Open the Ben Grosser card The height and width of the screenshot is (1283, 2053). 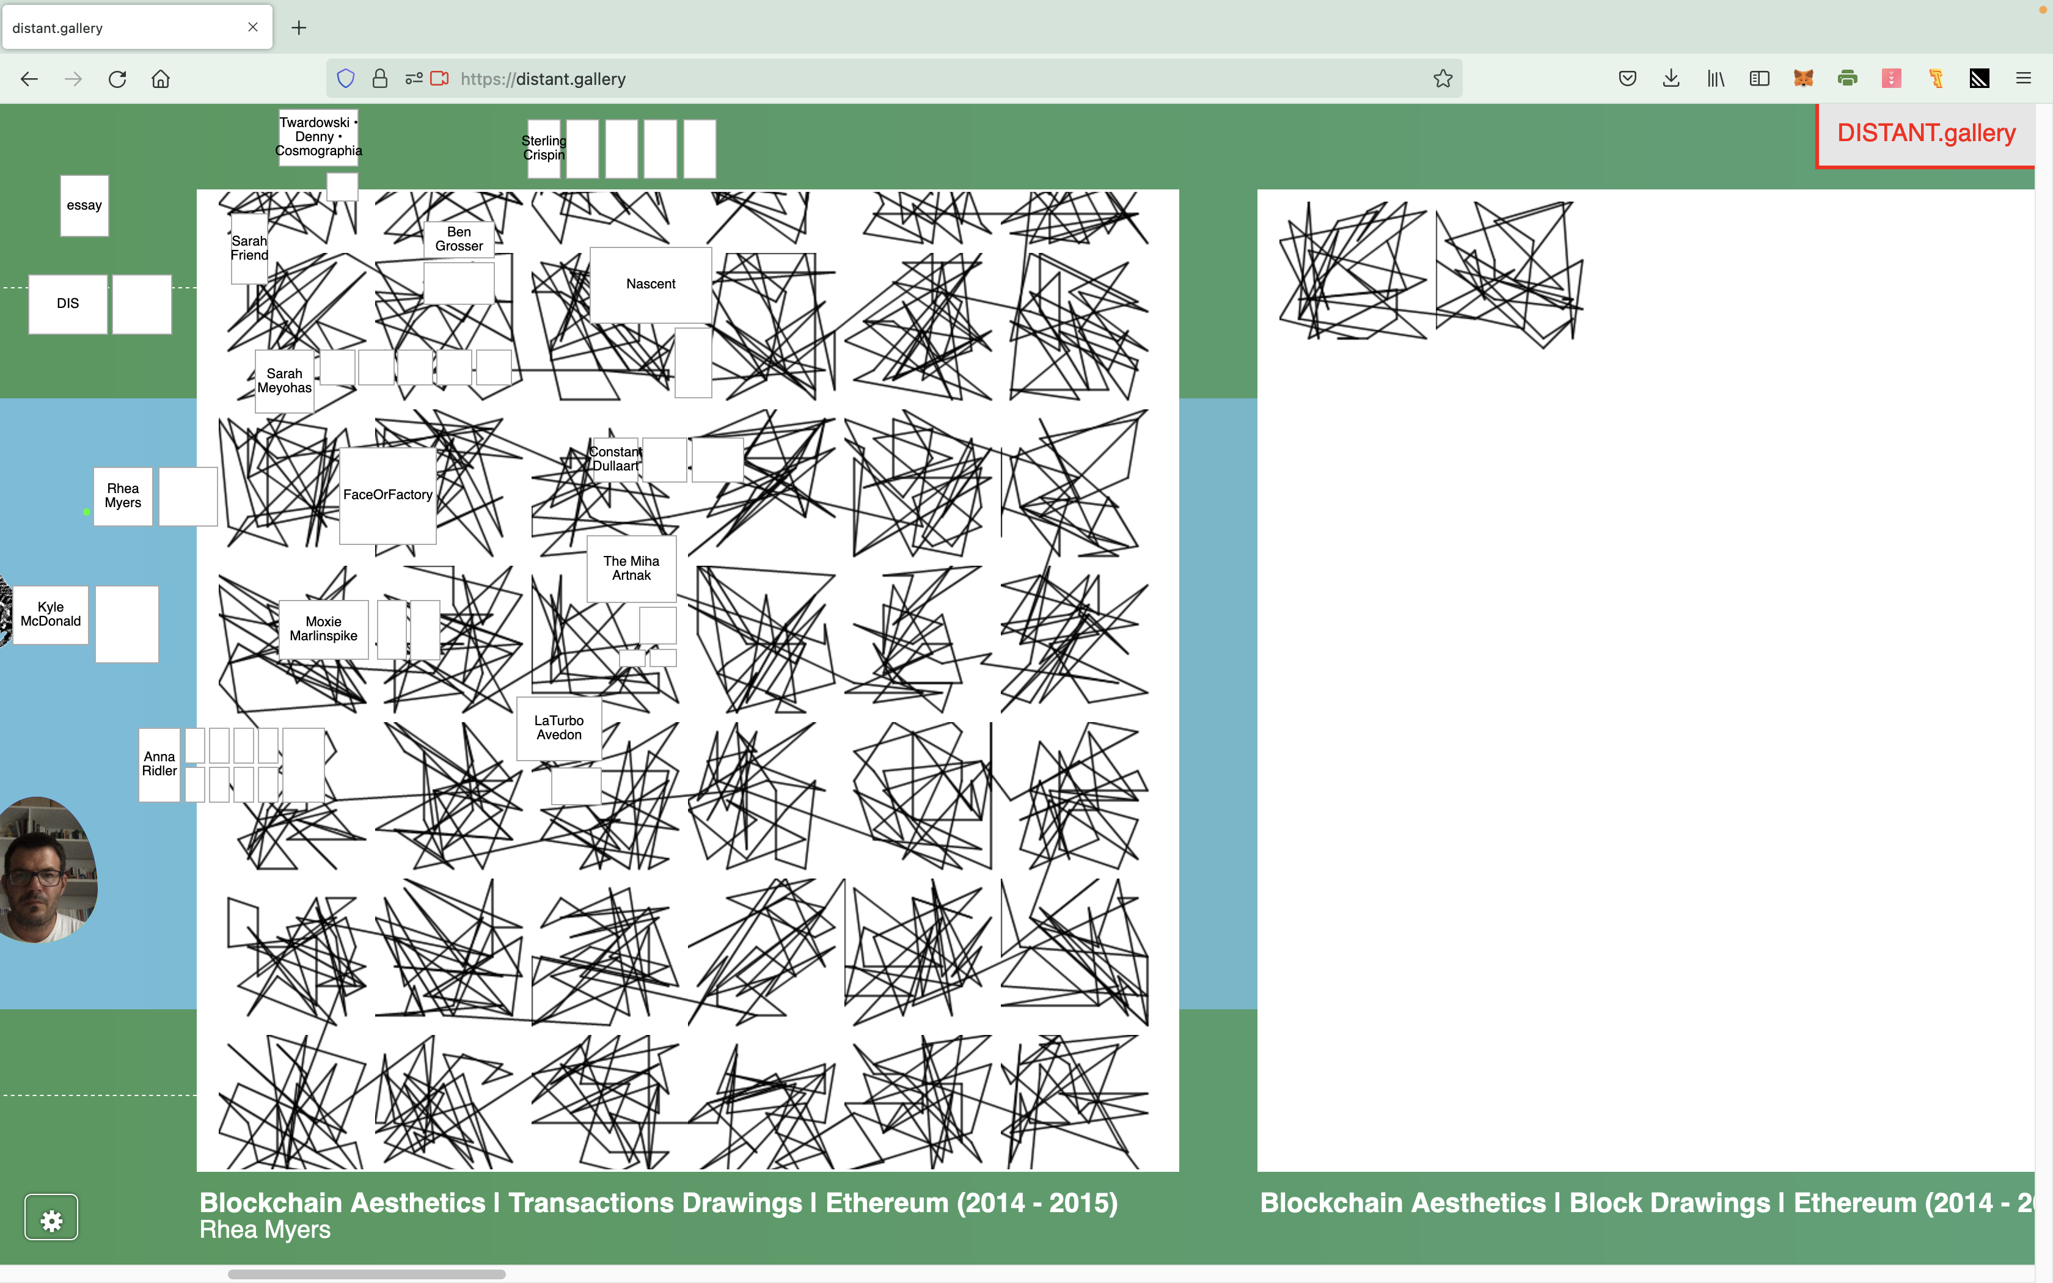(x=459, y=239)
